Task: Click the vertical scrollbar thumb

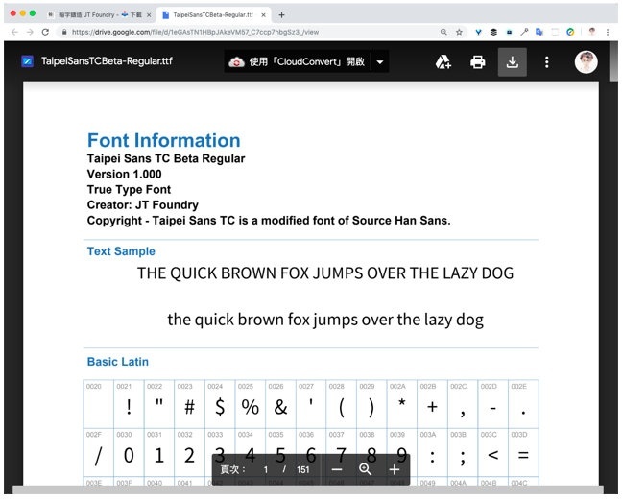Action: (613, 61)
